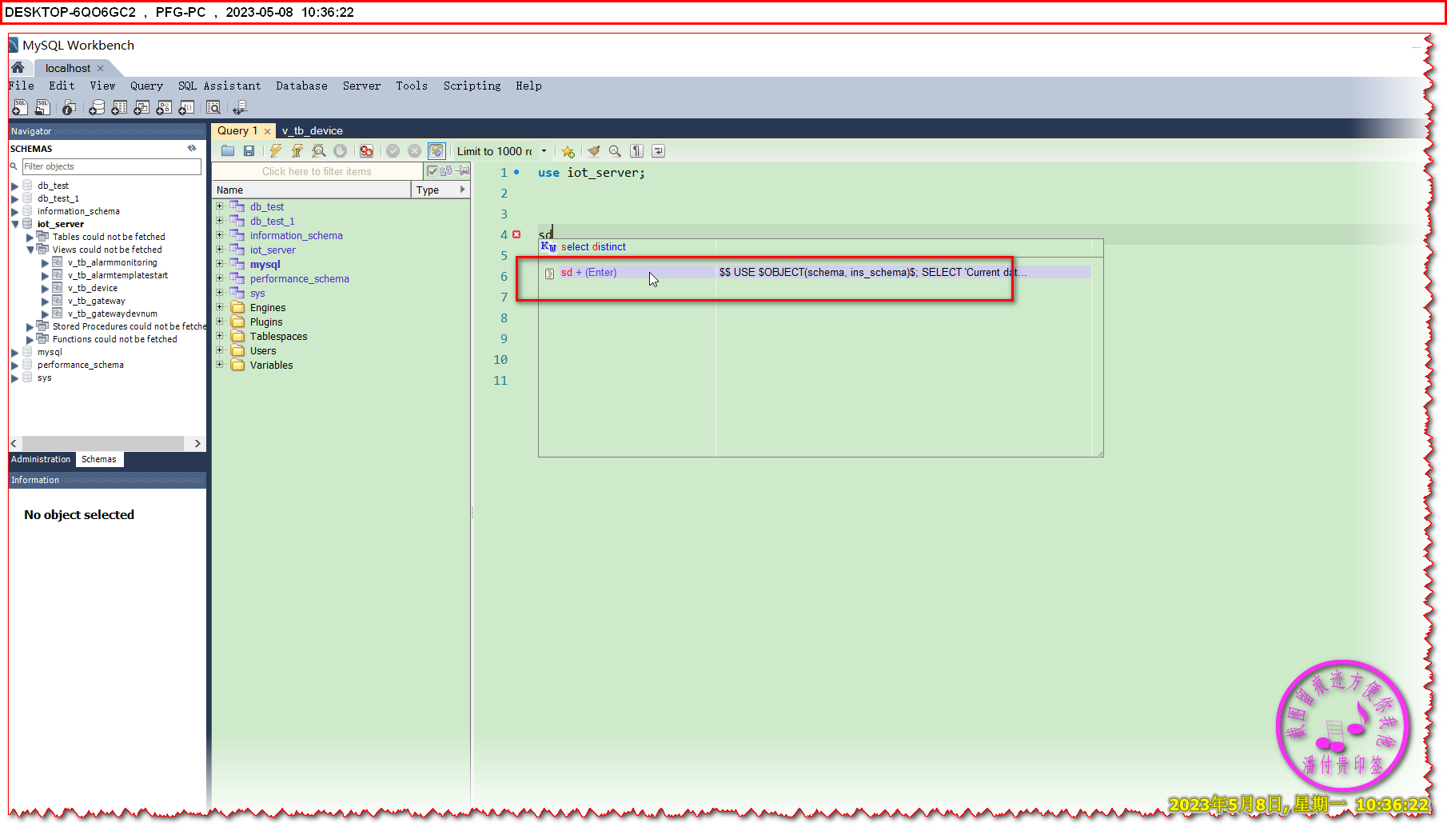Create new schema icon

pos(97,107)
